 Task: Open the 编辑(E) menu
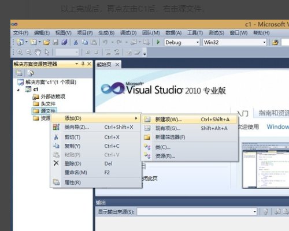pos(42,33)
